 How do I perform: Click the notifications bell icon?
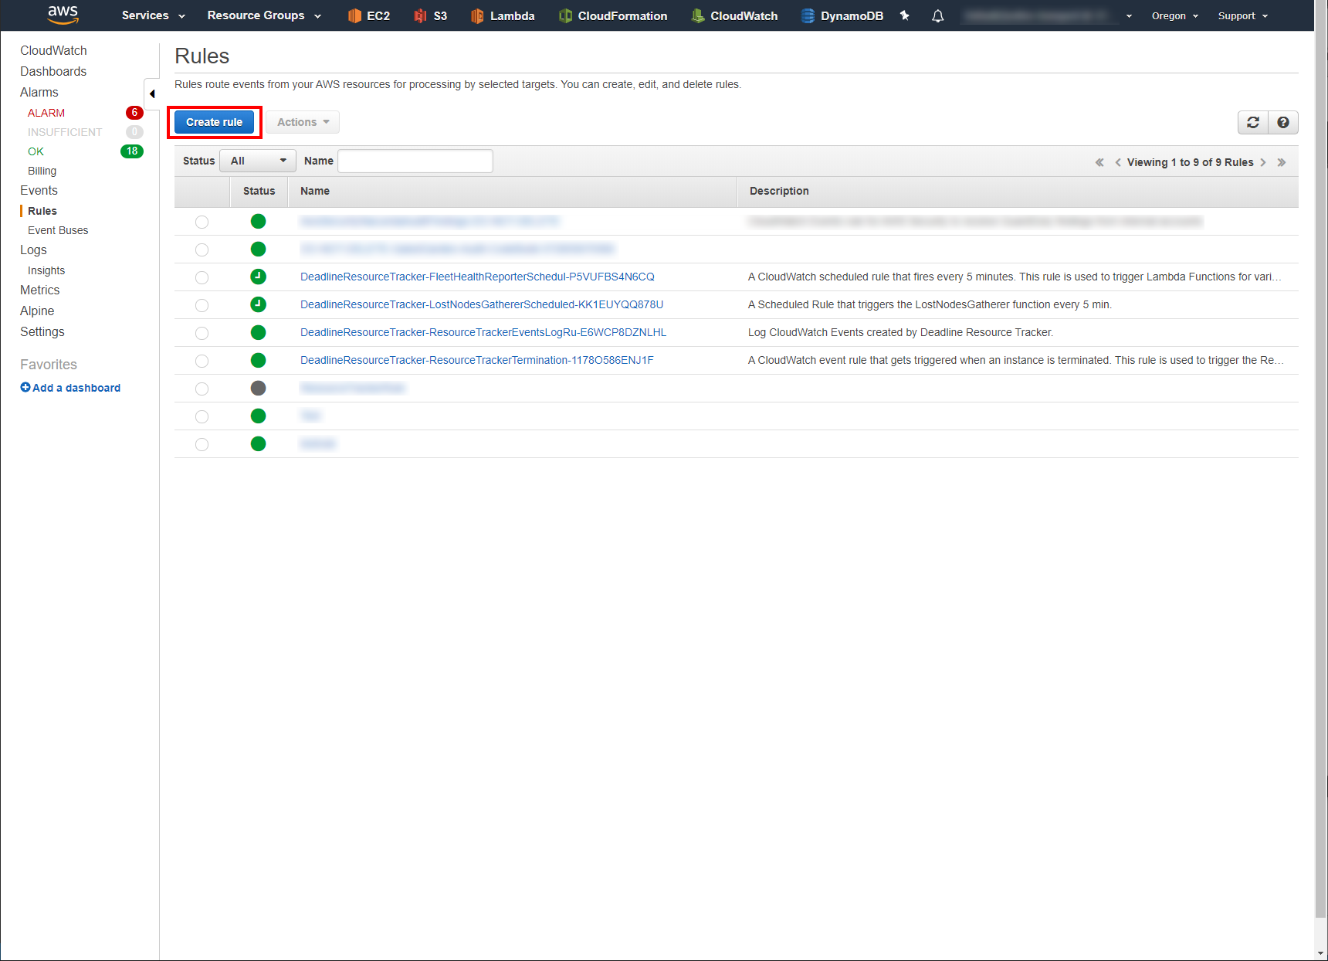[937, 15]
